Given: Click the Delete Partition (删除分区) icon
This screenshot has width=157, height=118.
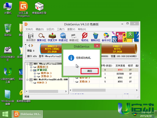Looking at the screenshot, I should (x=95, y=37).
